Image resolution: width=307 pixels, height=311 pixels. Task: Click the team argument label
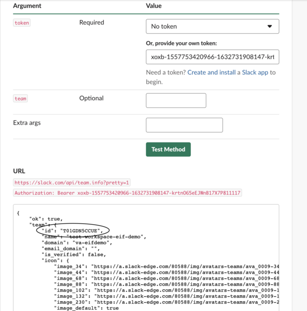(x=20, y=99)
